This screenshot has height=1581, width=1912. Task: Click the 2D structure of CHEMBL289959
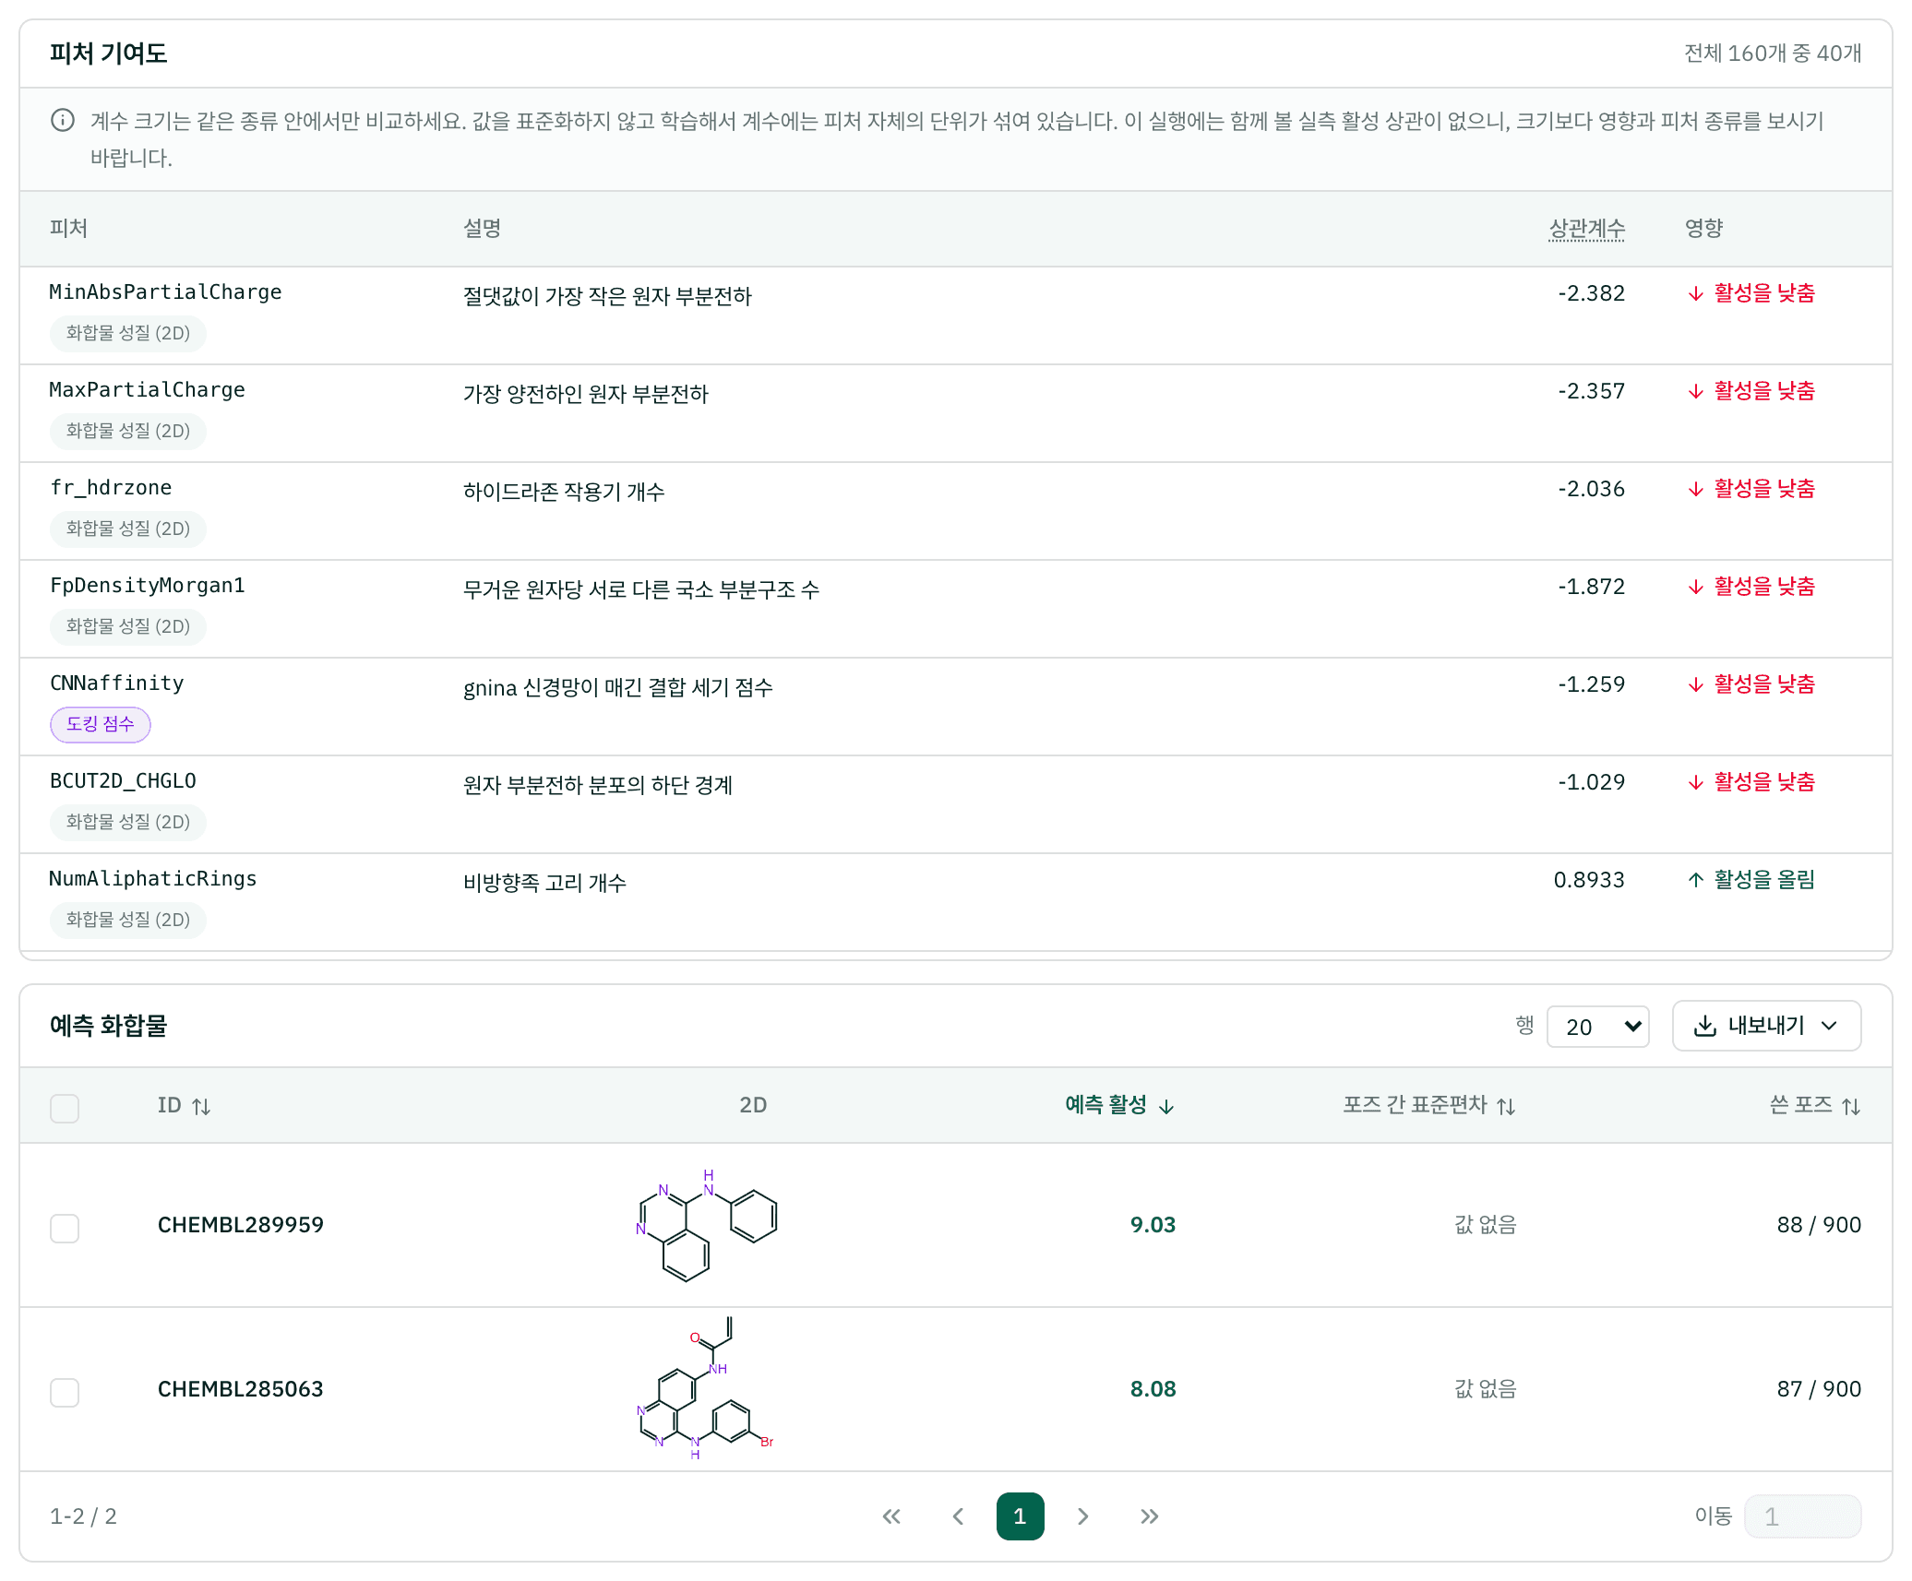707,1225
